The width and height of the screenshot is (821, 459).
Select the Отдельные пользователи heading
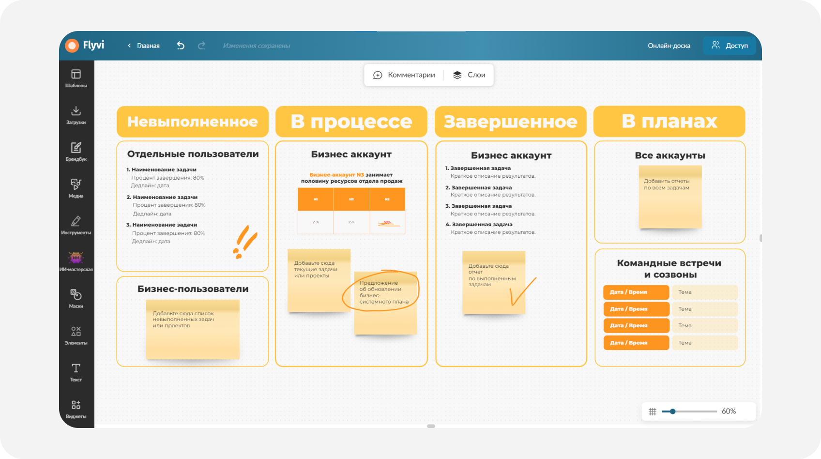pyautogui.click(x=193, y=154)
